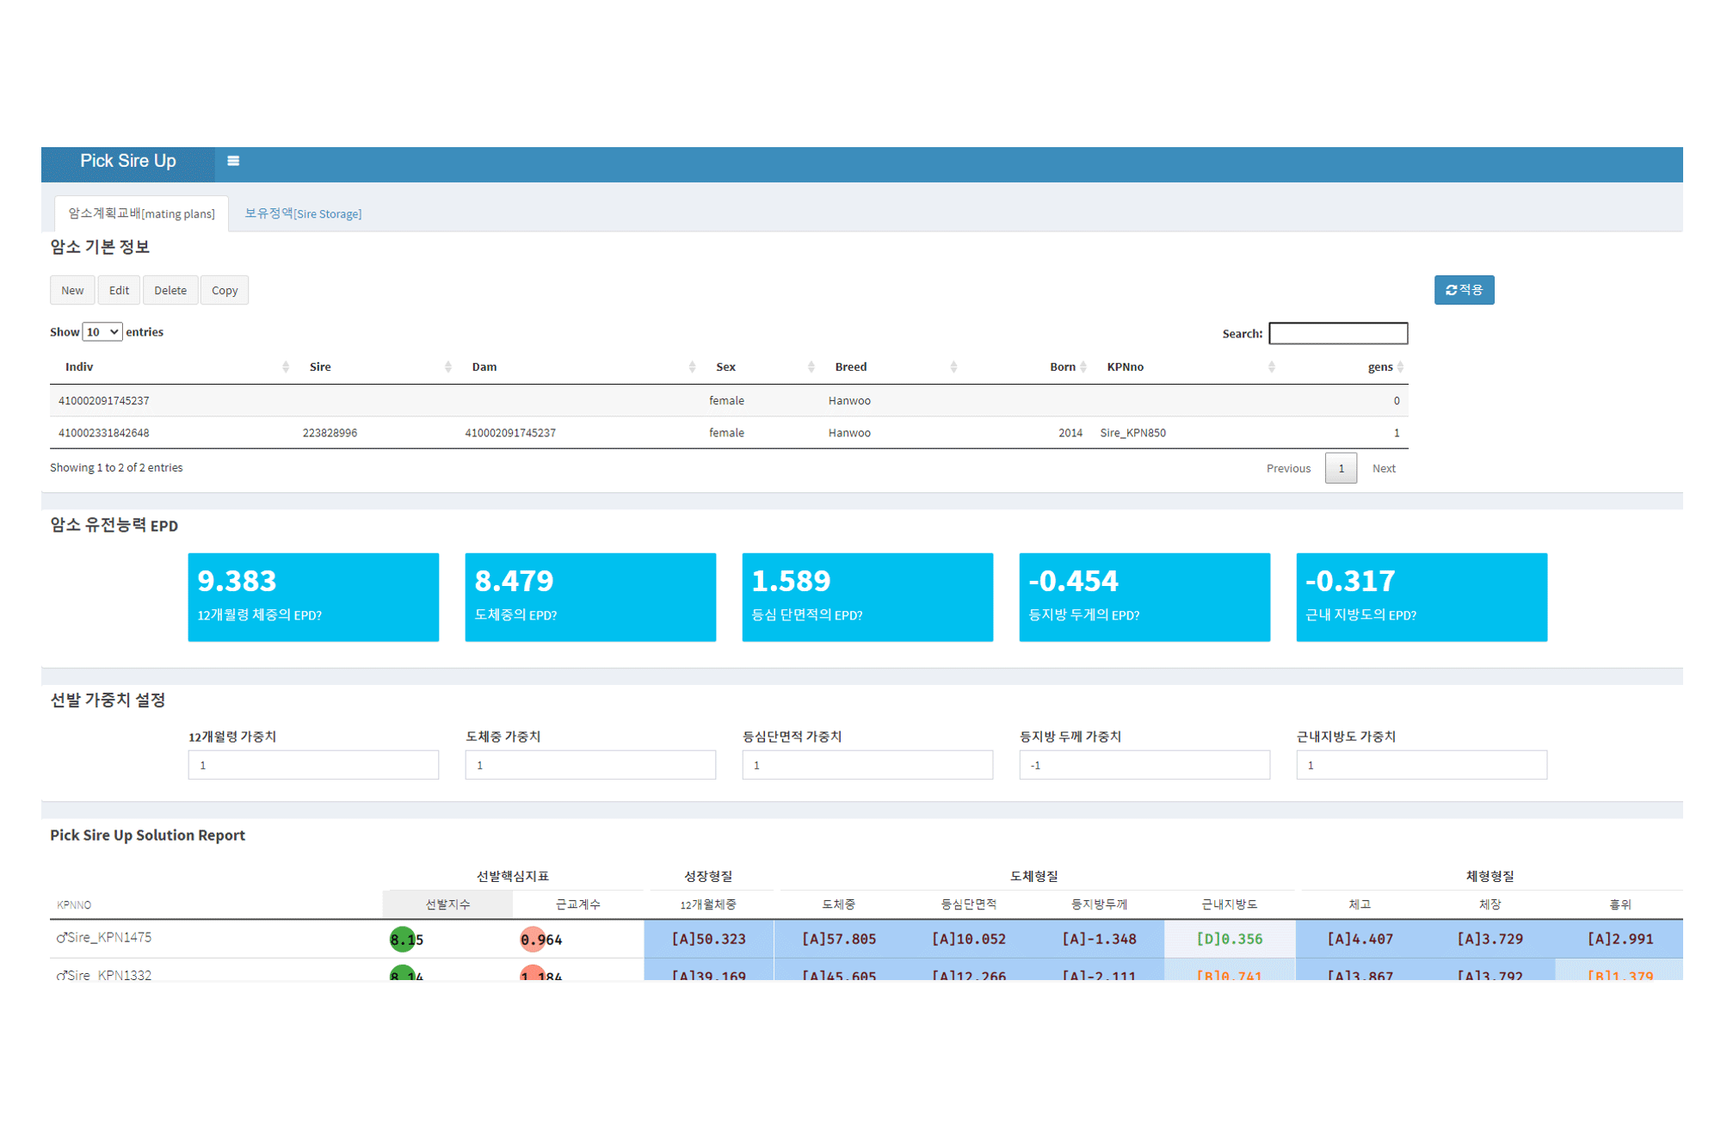Click the 9.383 12개월령 체중 EPD box
This screenshot has height=1147, width=1721.
(313, 597)
